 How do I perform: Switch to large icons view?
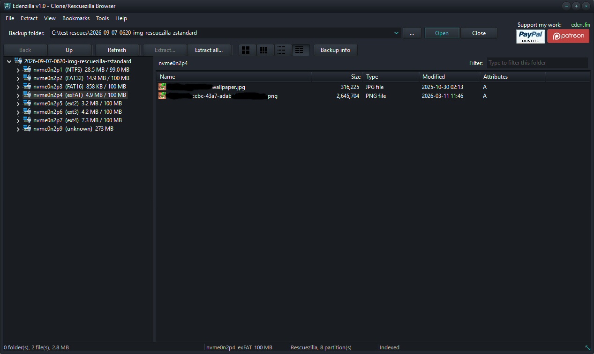click(246, 50)
